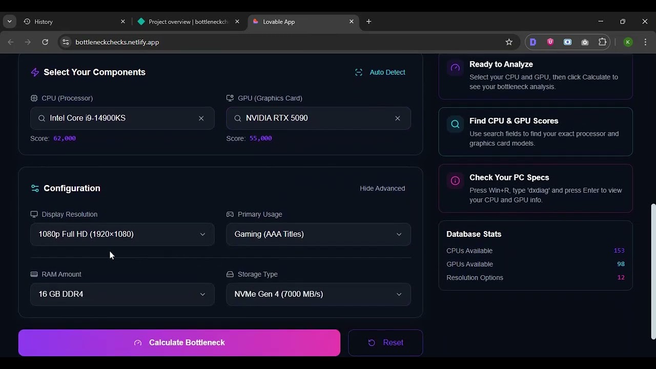
Task: Click the Check Your PC Specs heading
Action: pyautogui.click(x=509, y=178)
